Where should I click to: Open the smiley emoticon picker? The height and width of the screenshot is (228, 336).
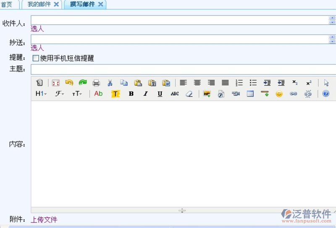click(x=279, y=94)
